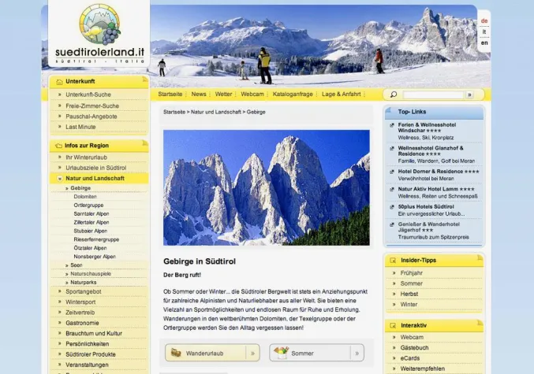The image size is (534, 374).
Task: Switch language to Italian (it)
Action: pyautogui.click(x=484, y=31)
